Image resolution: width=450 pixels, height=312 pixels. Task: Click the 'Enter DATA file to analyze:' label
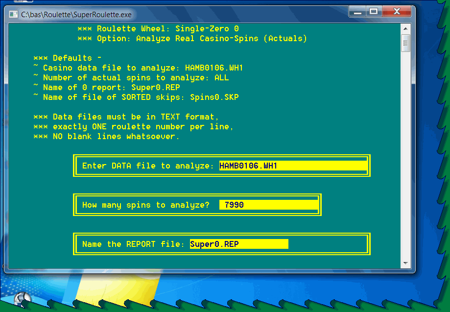click(x=148, y=166)
